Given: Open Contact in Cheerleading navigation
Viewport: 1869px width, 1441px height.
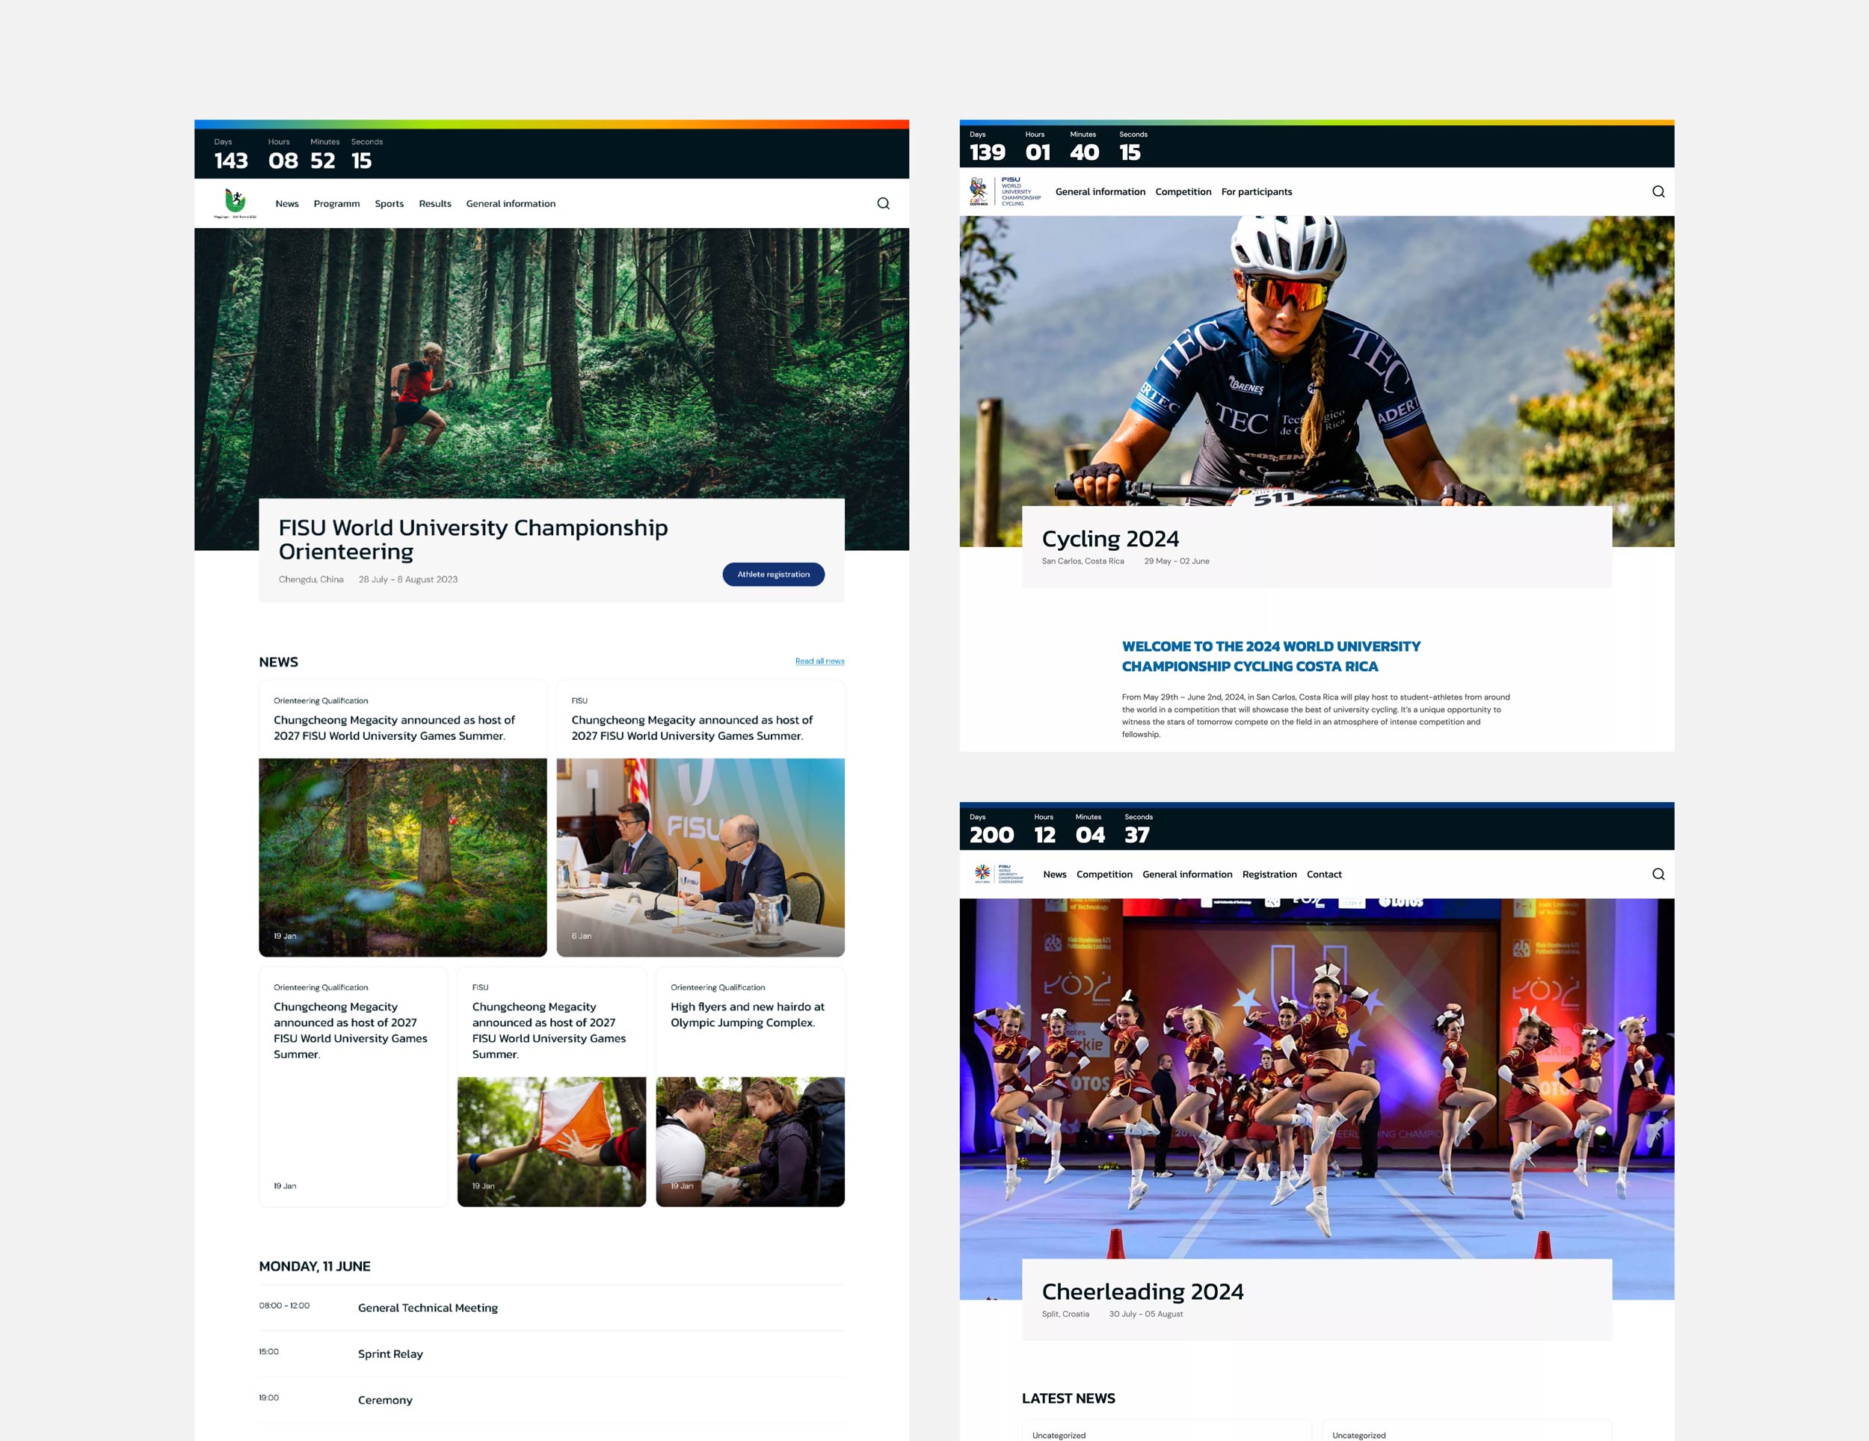Looking at the screenshot, I should click(1323, 874).
